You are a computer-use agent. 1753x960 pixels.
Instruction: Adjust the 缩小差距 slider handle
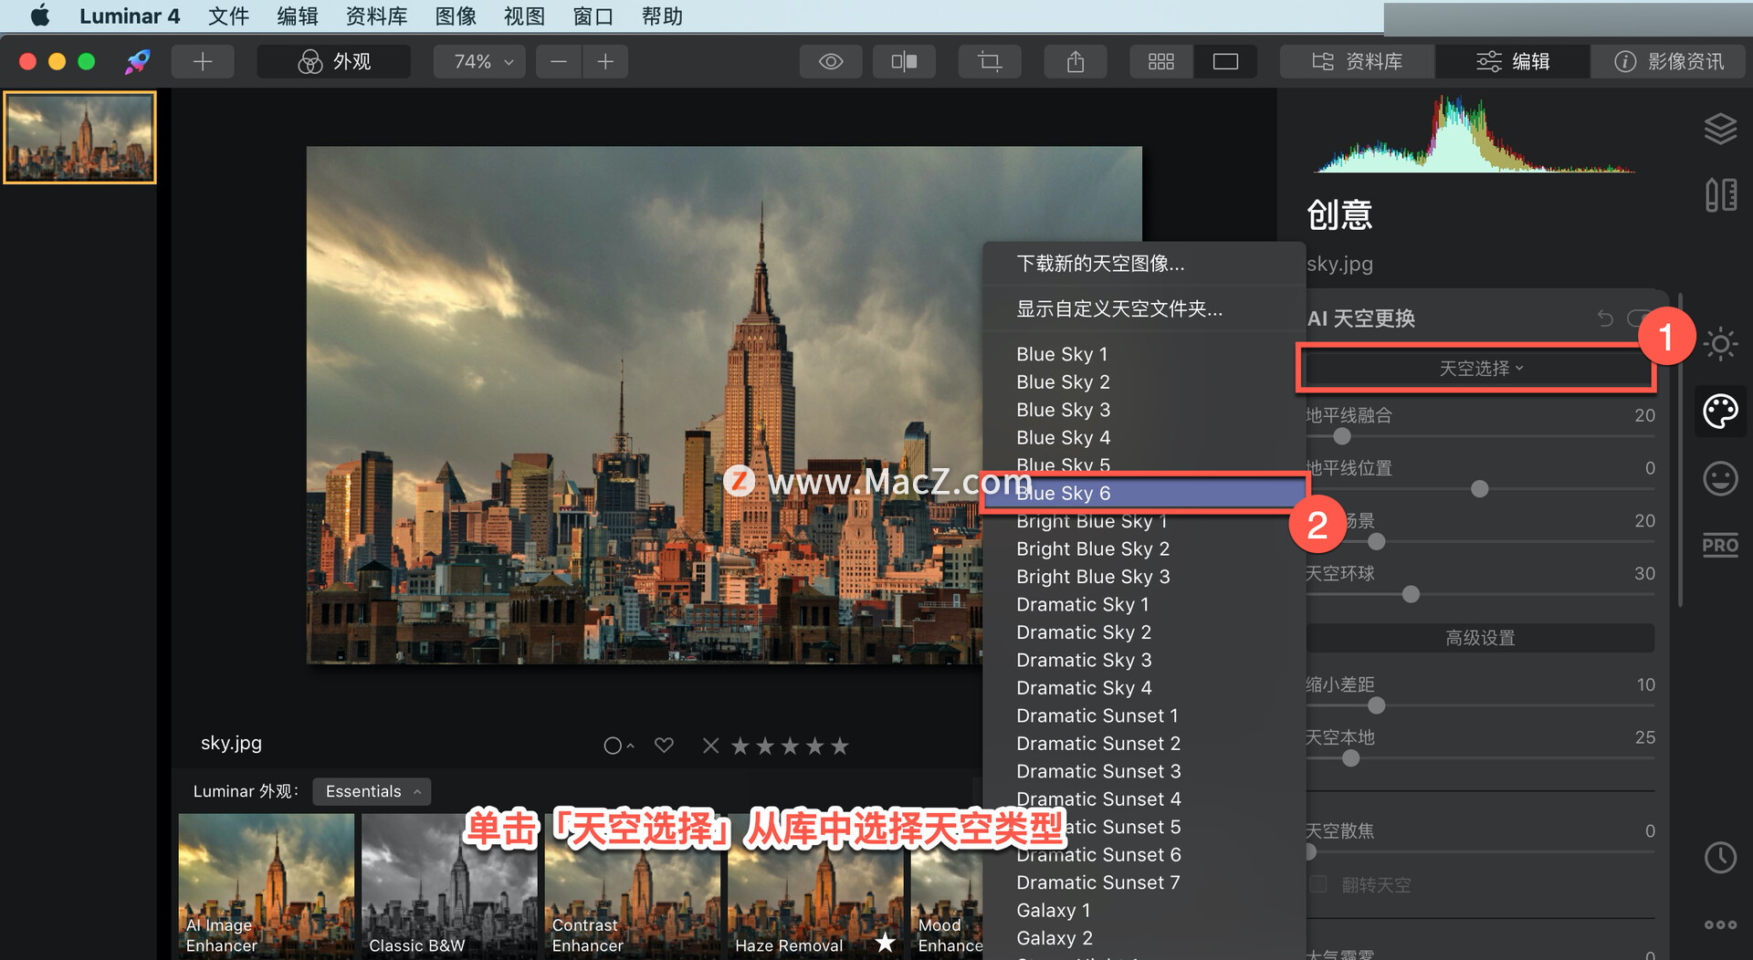(1377, 705)
